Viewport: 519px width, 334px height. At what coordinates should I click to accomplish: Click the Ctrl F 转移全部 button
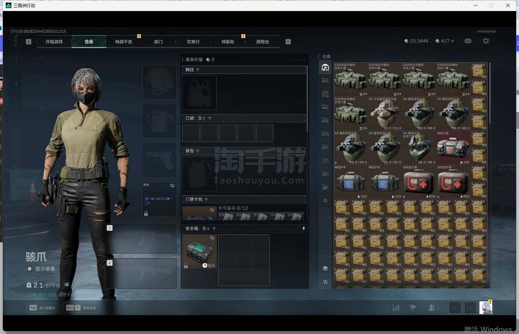point(81,308)
